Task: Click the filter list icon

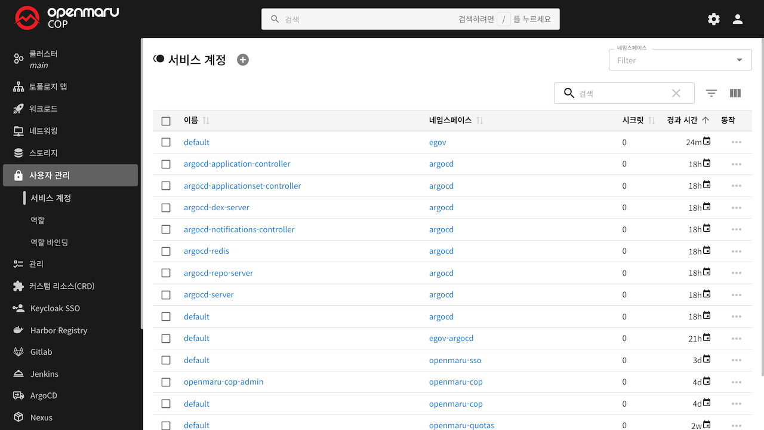Action: point(711,93)
